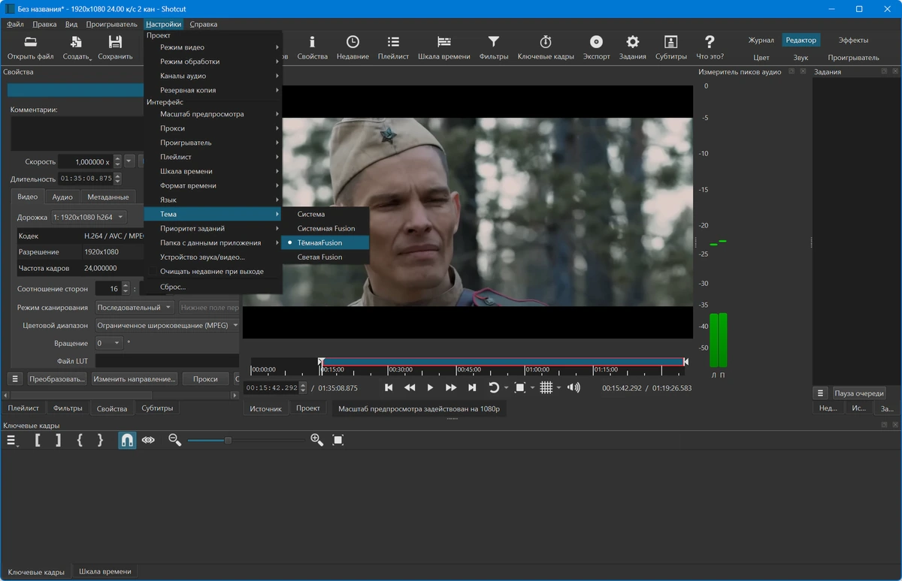Click the Export (Экспорт) disc icon
This screenshot has width=902, height=581.
pyautogui.click(x=596, y=47)
